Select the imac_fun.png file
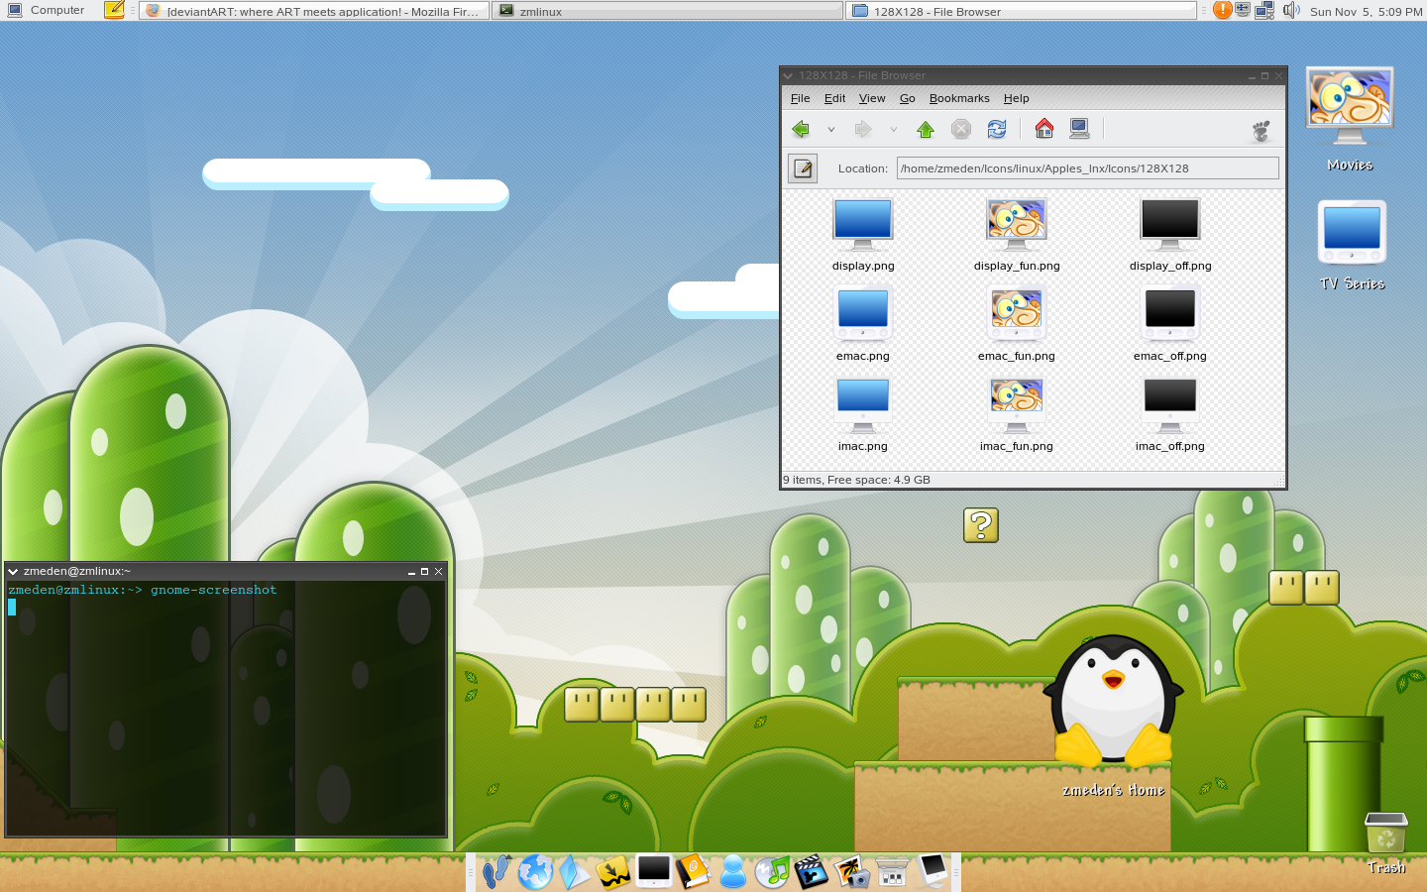1427x892 pixels. [1017, 414]
